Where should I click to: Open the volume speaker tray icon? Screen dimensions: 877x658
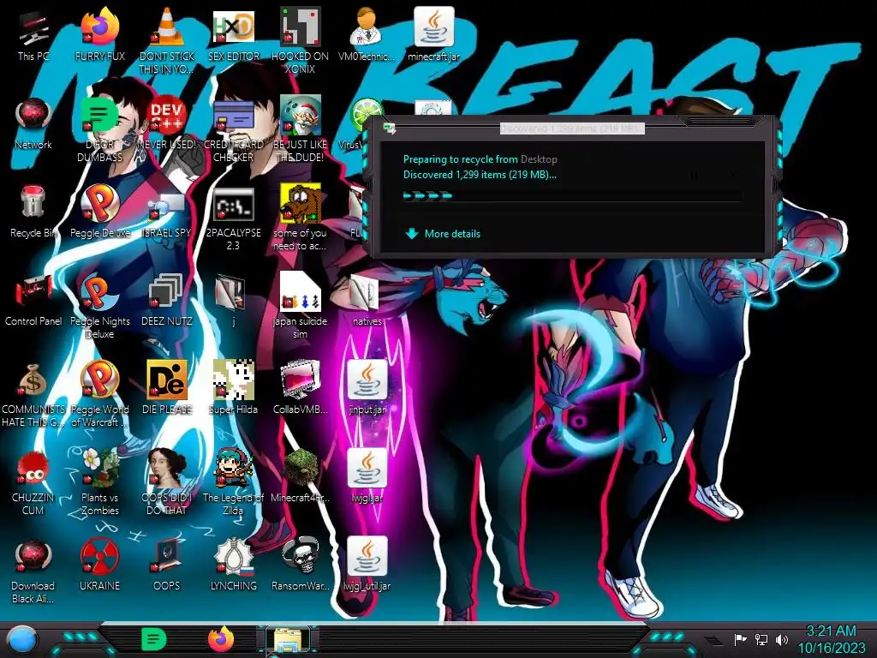(782, 639)
